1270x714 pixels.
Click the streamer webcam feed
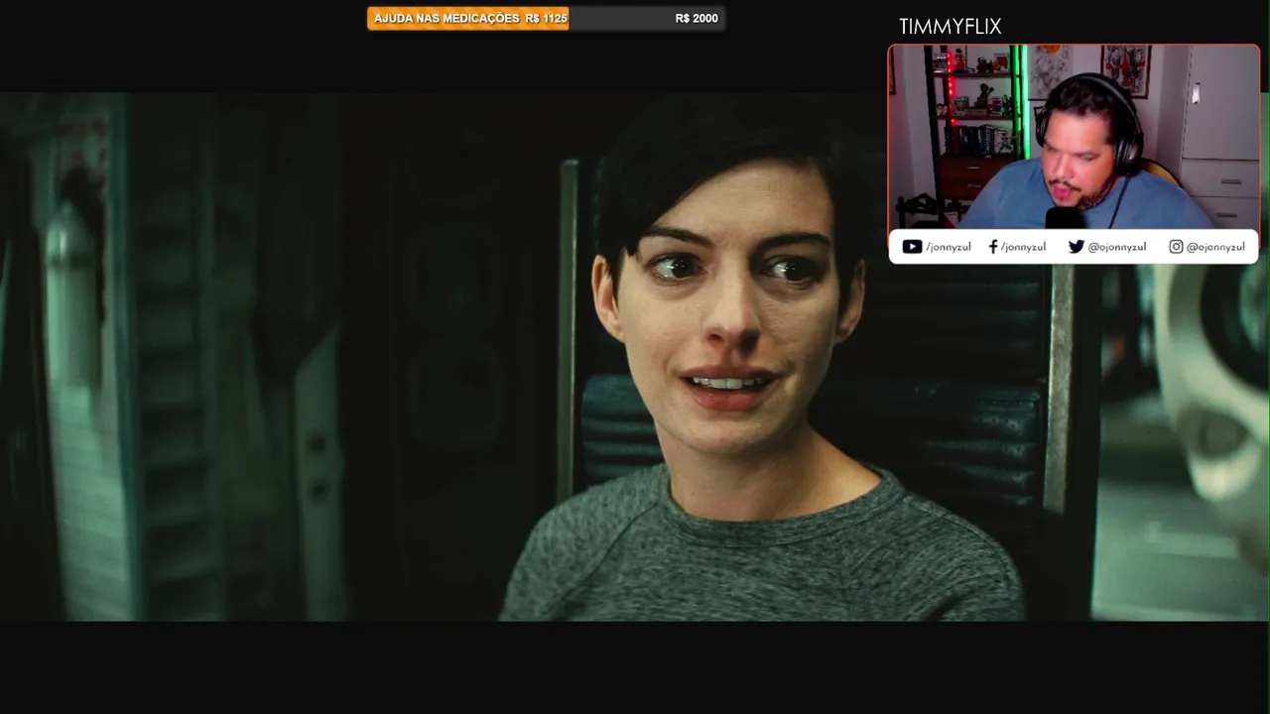point(1074,138)
